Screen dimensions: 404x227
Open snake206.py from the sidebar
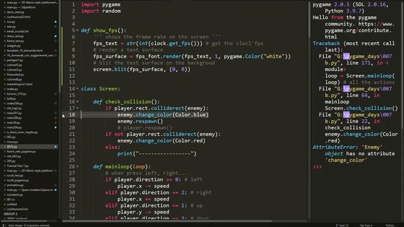tap(15, 103)
